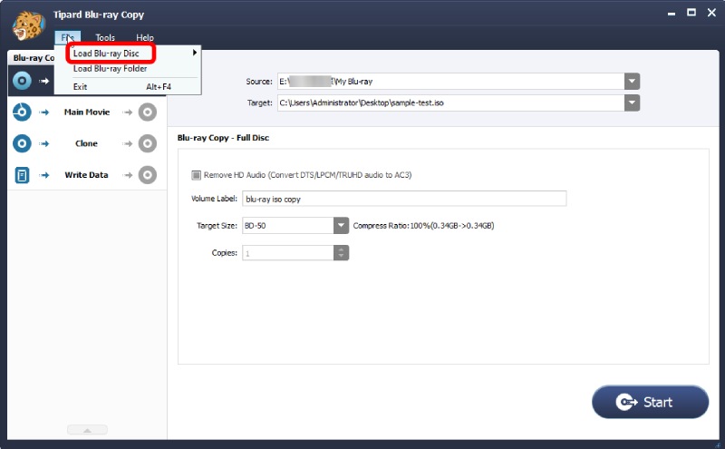Viewport: 725px width, 449px height.
Task: Expand the Load Blu-ray Disc submenu arrow
Action: point(195,53)
